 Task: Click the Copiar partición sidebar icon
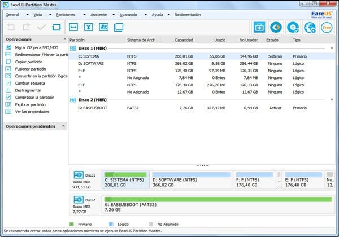pos(8,62)
